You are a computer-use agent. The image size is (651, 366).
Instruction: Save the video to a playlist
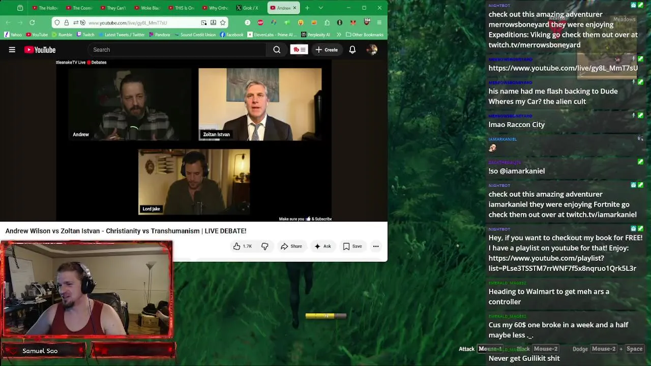coord(352,246)
